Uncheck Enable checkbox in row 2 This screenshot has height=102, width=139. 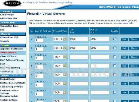(x=115, y=48)
